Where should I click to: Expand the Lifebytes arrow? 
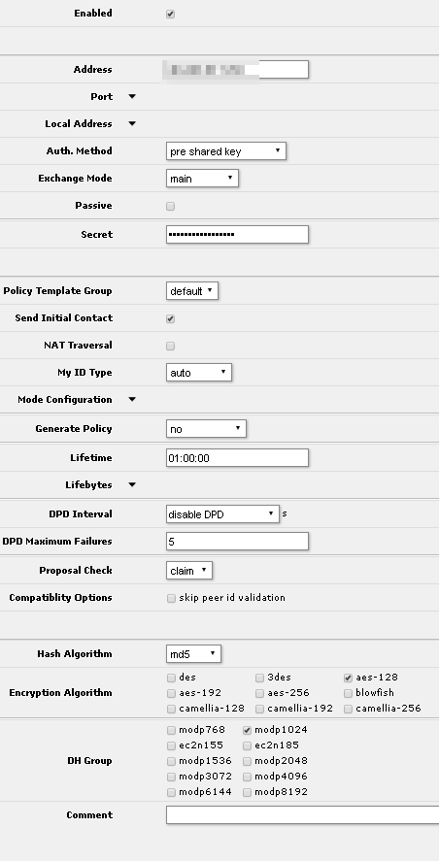pos(132,485)
